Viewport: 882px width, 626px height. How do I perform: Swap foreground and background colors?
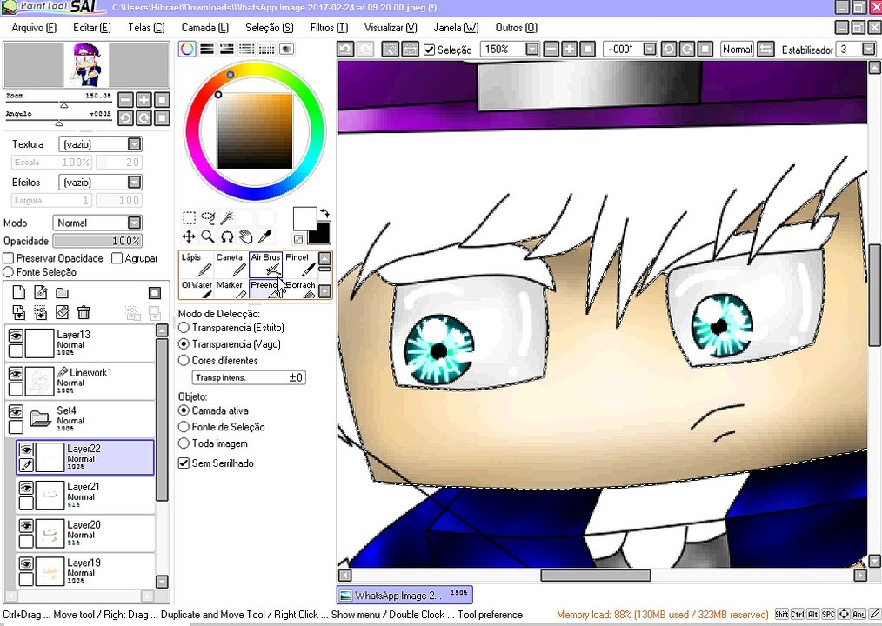pos(324,213)
